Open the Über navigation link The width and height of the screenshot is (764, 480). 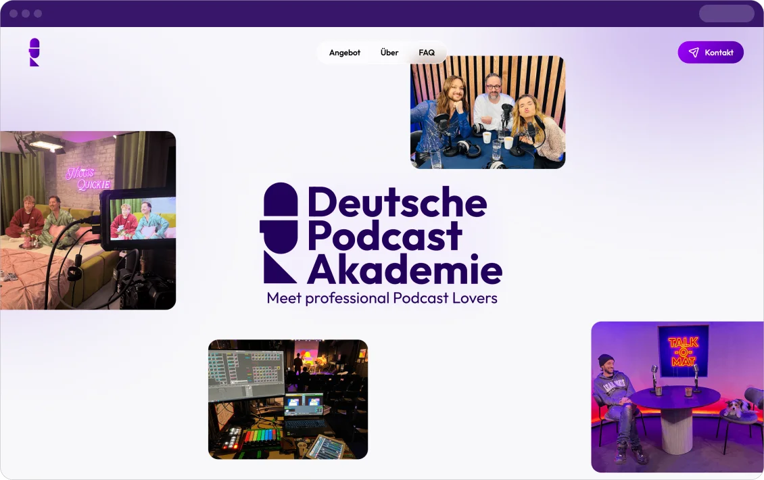click(389, 53)
